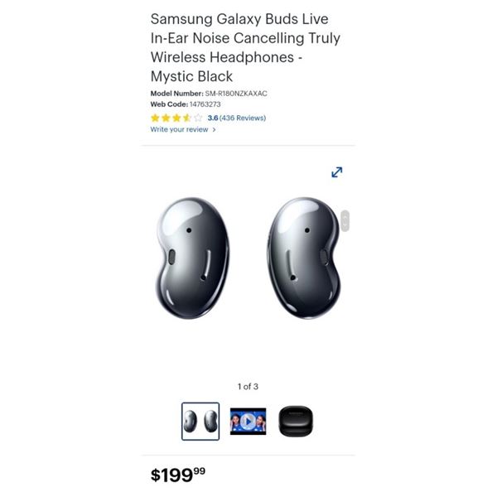Open the Write your review link
This screenshot has width=497, height=497.
point(179,129)
